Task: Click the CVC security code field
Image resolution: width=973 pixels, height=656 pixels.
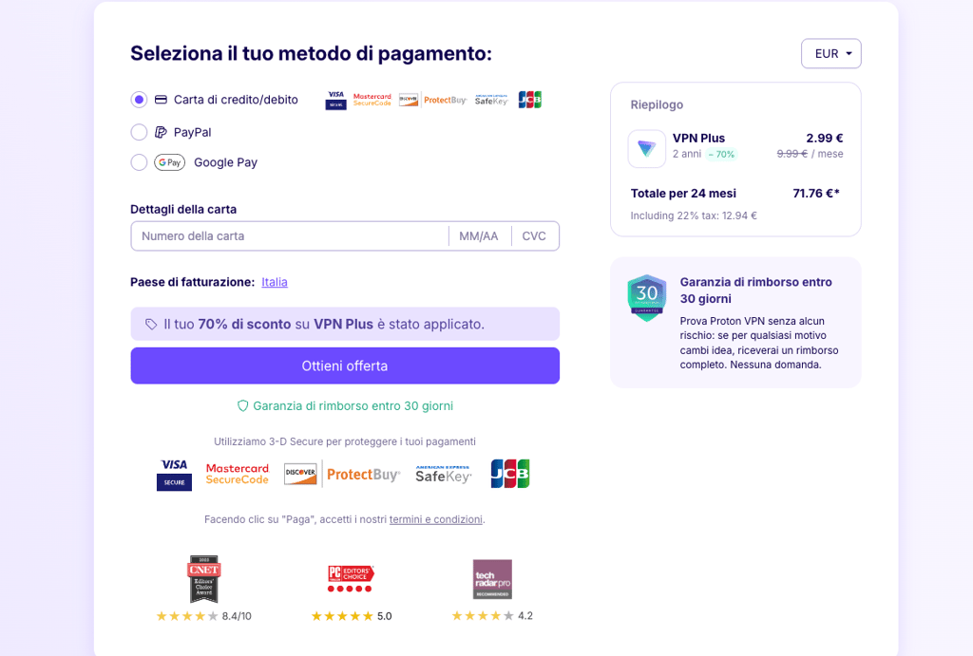Action: (x=534, y=236)
